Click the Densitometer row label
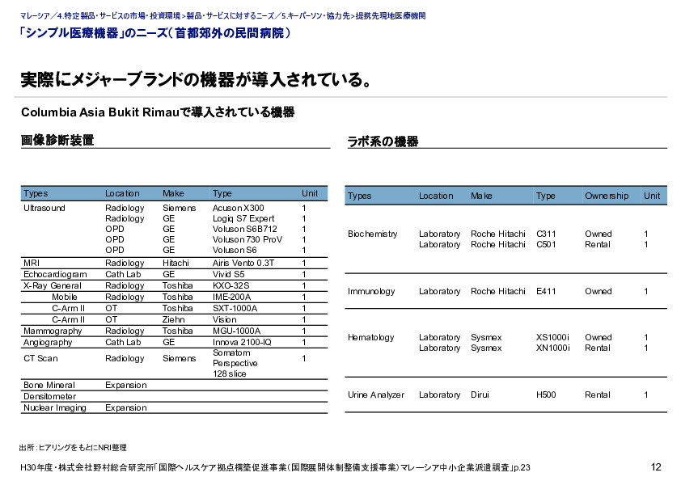Image resolution: width=681 pixels, height=481 pixels. pos(49,396)
